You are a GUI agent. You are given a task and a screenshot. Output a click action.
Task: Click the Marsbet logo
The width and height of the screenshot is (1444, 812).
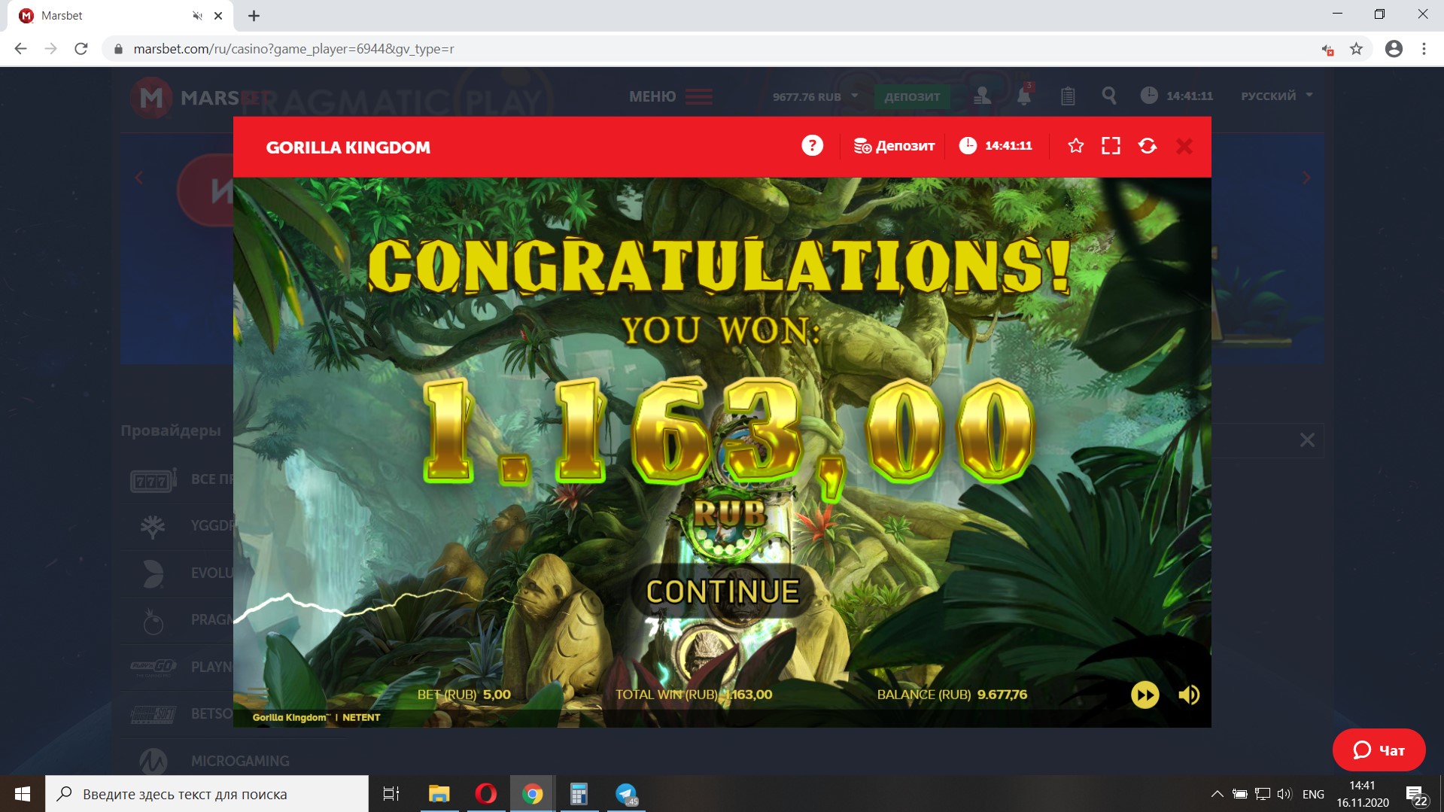click(200, 98)
